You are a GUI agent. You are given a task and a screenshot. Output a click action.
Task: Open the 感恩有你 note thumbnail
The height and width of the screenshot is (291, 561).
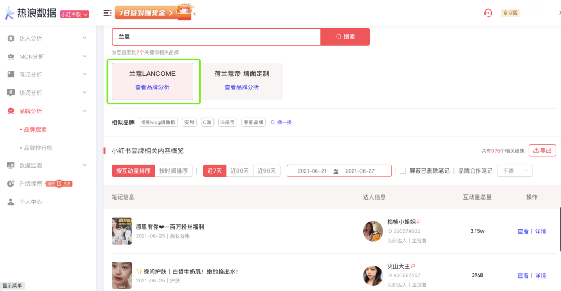122,231
